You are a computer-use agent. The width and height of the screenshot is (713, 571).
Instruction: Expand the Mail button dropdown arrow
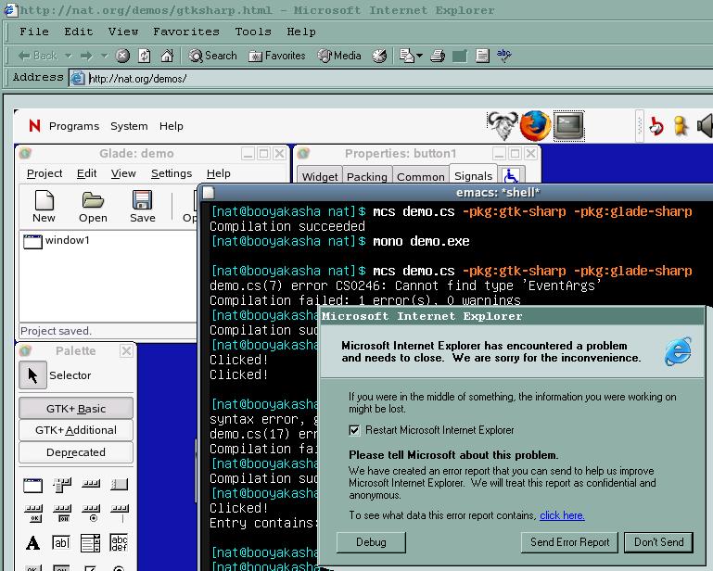[x=419, y=56]
